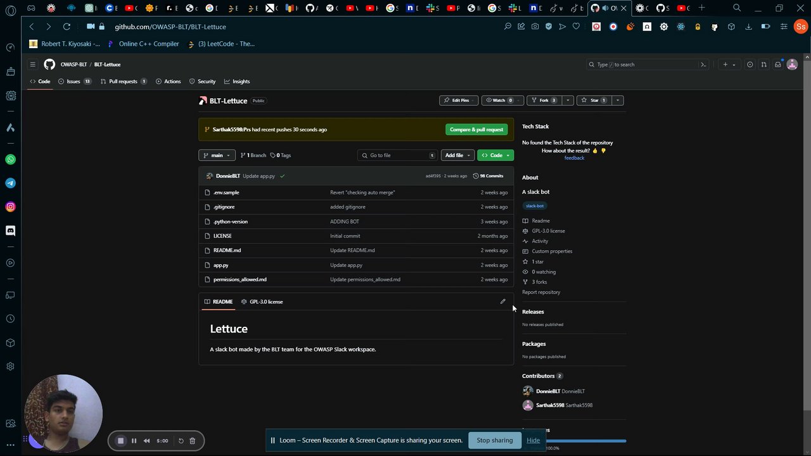Open WhatsApp in the Opera sidebar
The image size is (811, 456).
pyautogui.click(x=10, y=160)
